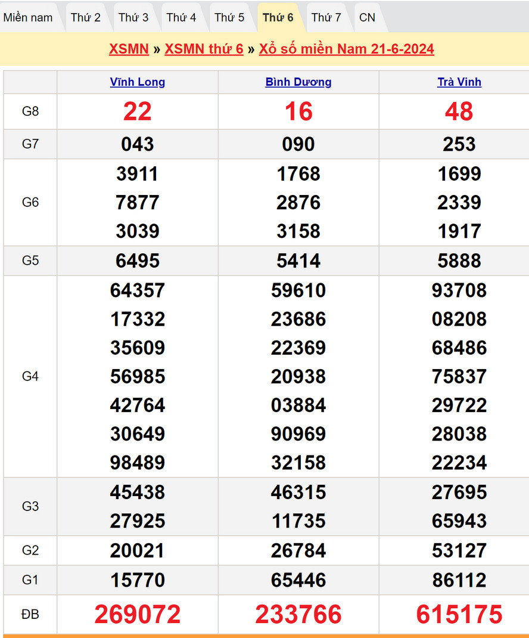Open the Trà Vinh province link
The image size is (529, 638).
(459, 82)
